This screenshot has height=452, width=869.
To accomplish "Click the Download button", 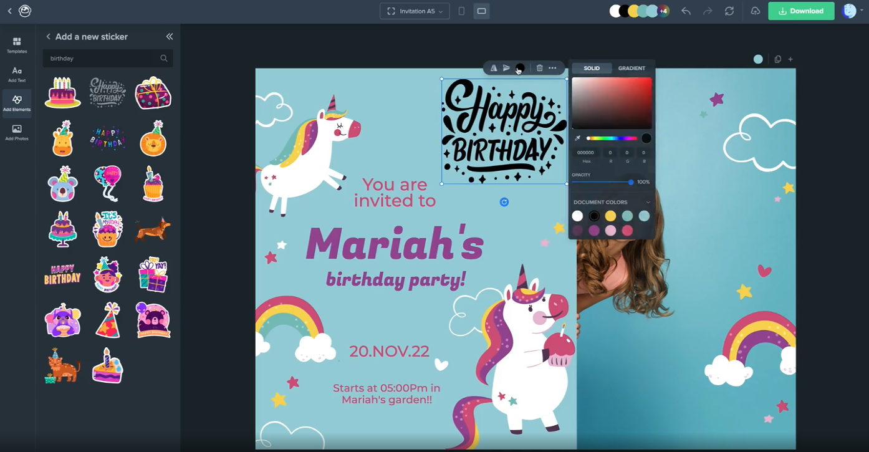I will point(801,11).
